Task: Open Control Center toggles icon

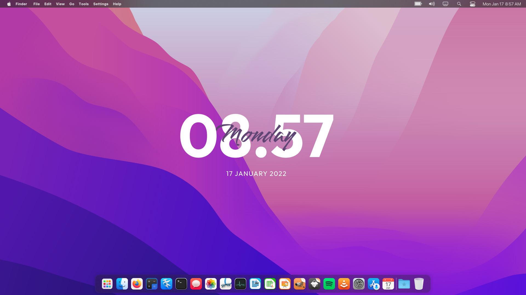Action: 473,4
